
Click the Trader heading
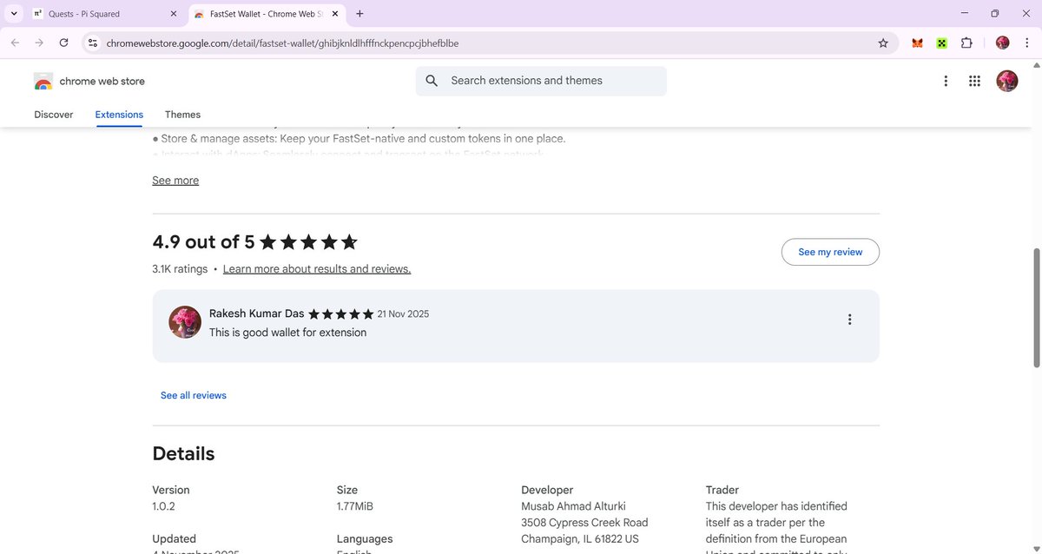pos(722,490)
